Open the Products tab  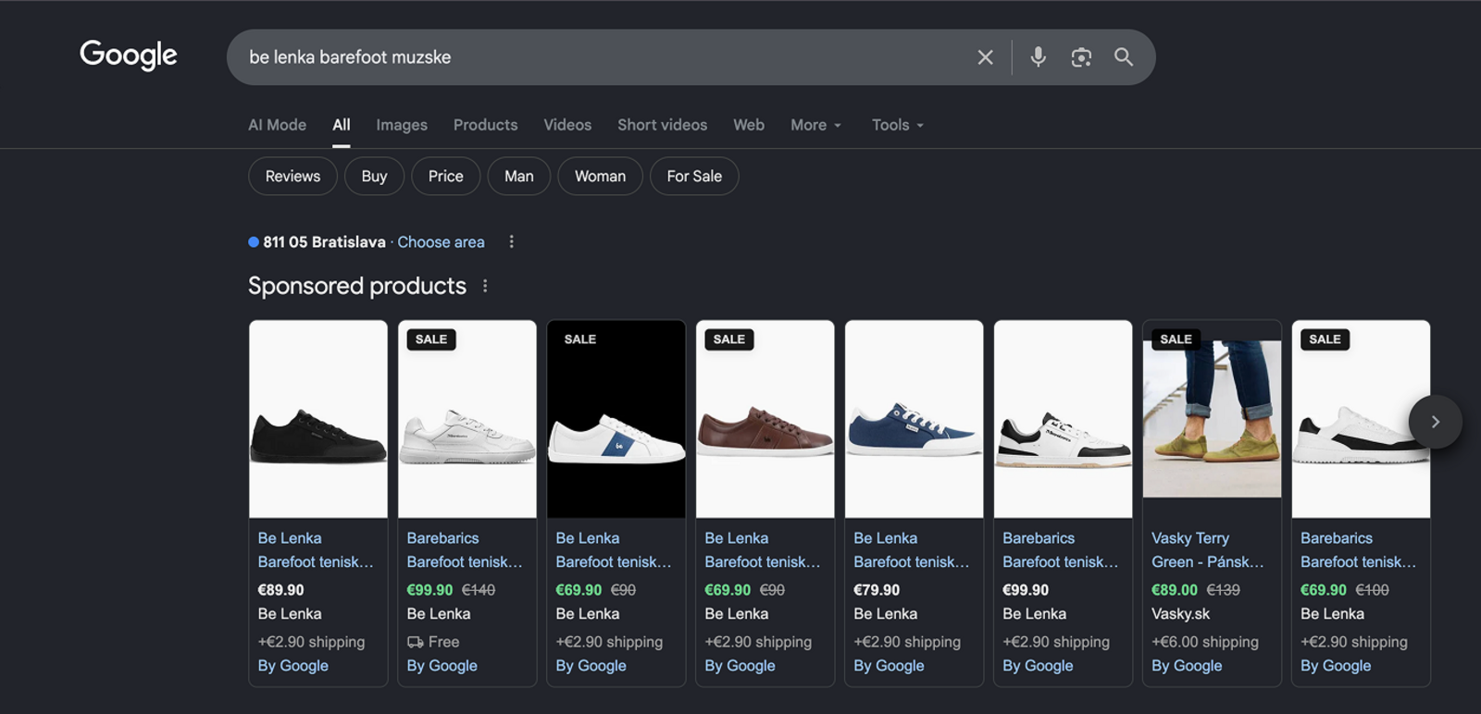[x=485, y=125]
